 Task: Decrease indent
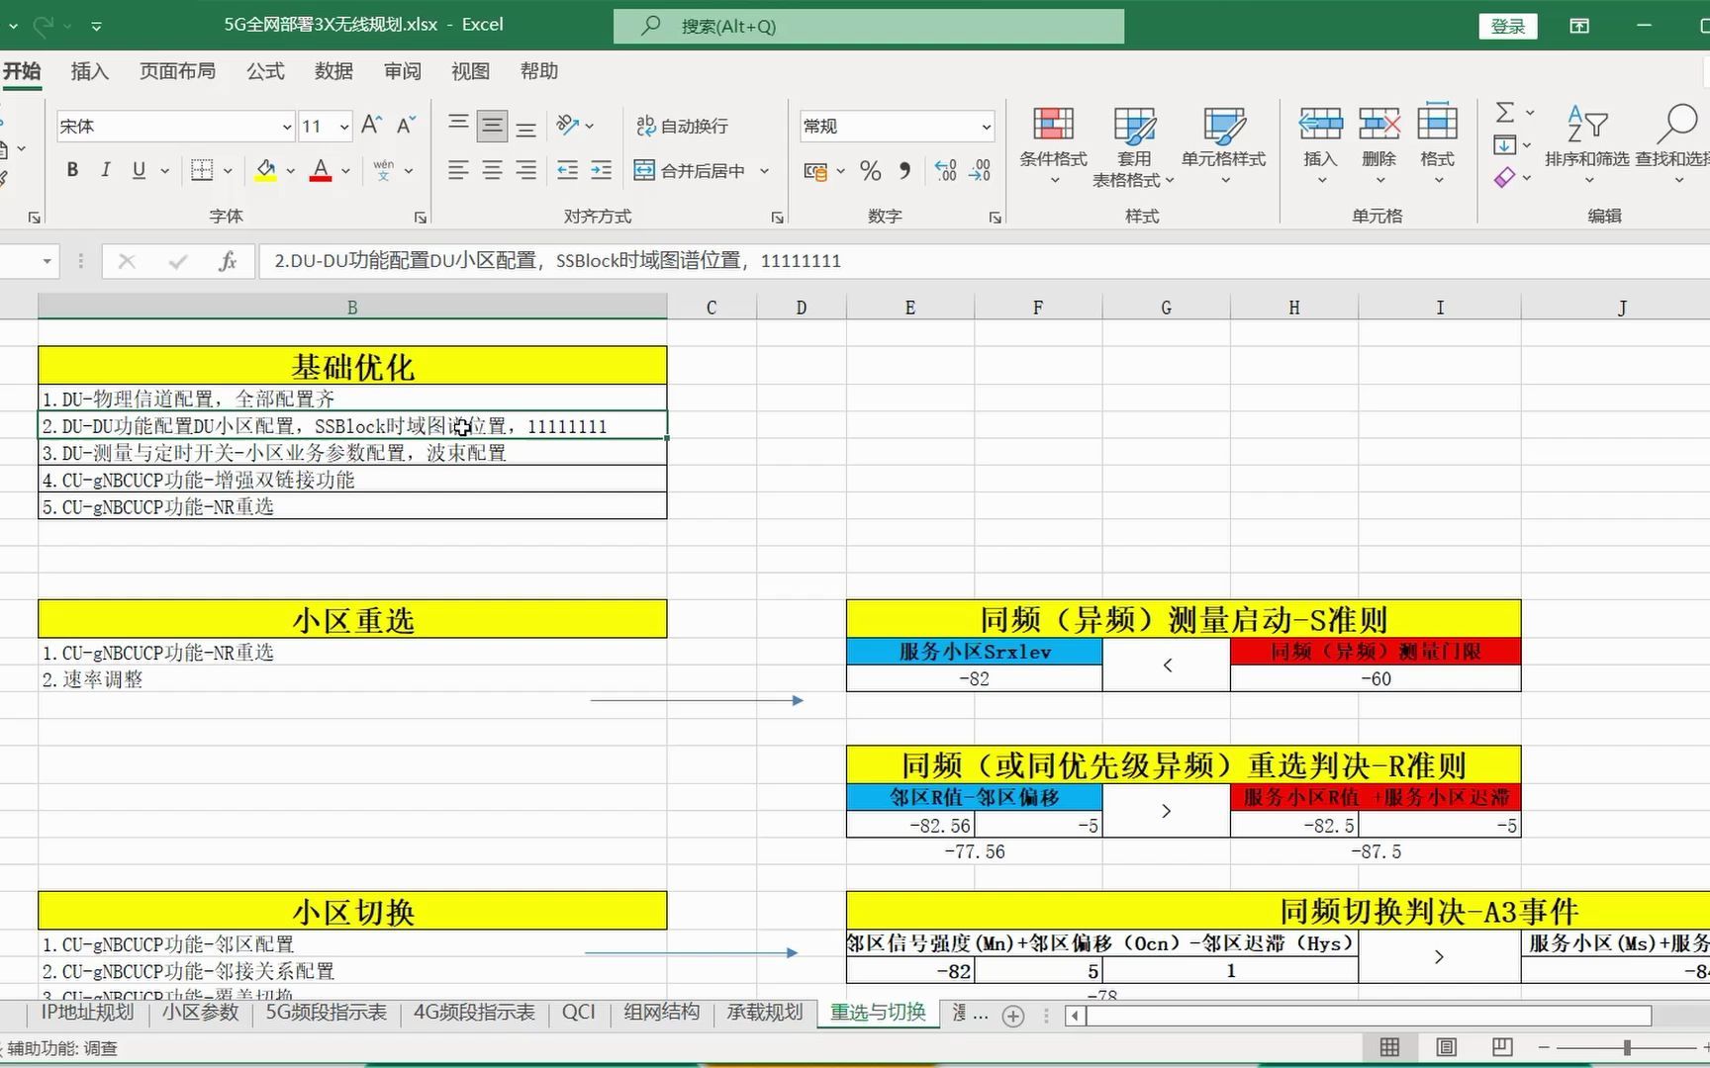tap(567, 170)
